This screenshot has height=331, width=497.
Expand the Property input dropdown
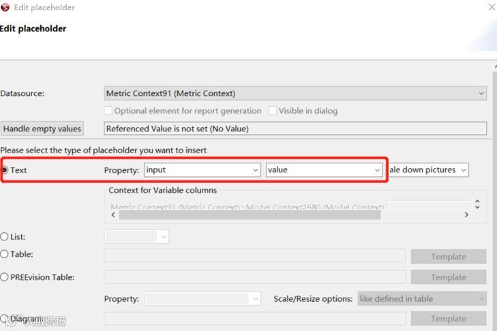coord(202,170)
